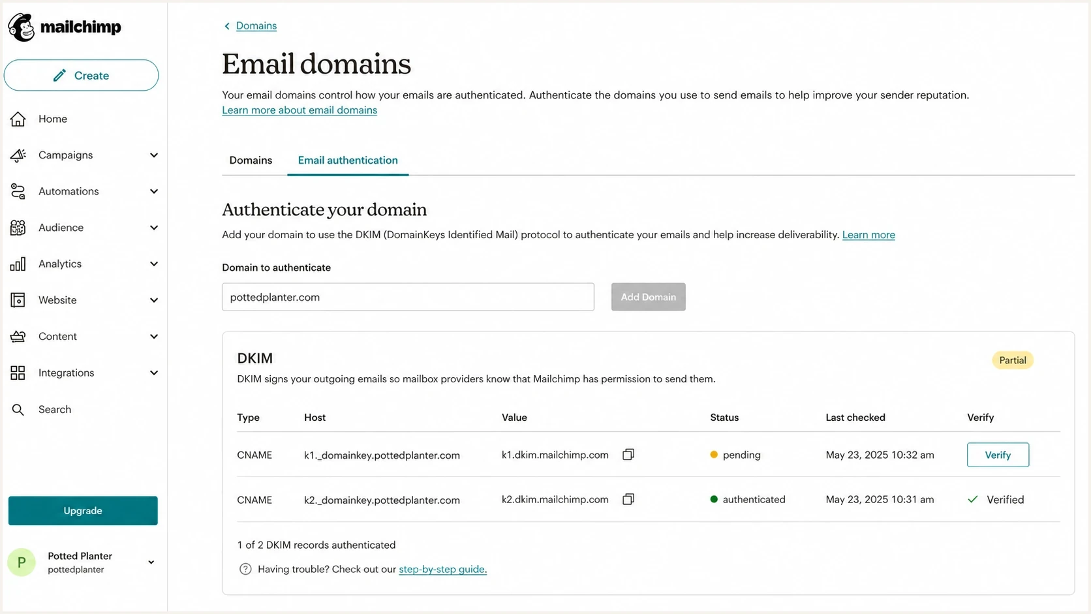
Task: Click CNAME in the k1 record row
Action: tap(254, 455)
